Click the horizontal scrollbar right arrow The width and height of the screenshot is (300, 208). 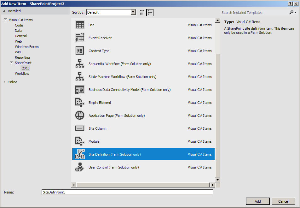coord(212,185)
